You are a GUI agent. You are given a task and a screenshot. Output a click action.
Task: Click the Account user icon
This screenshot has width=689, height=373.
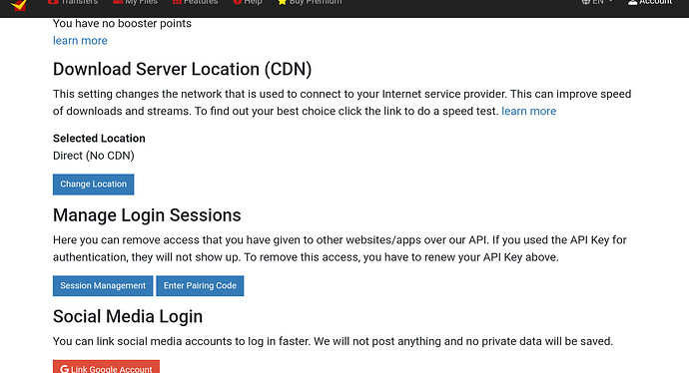click(633, 2)
